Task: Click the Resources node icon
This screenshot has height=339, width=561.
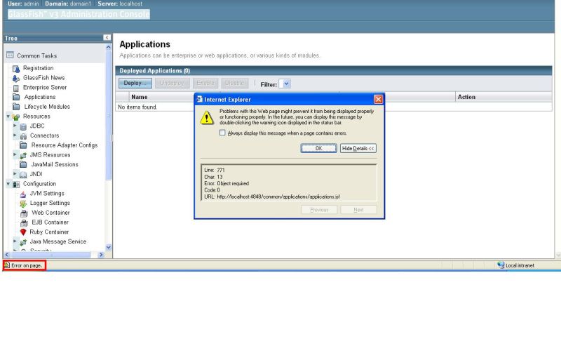Action: pos(16,117)
